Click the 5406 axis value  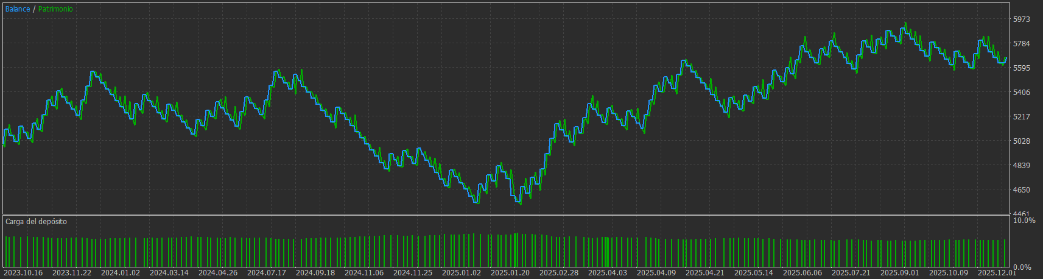(1022, 93)
